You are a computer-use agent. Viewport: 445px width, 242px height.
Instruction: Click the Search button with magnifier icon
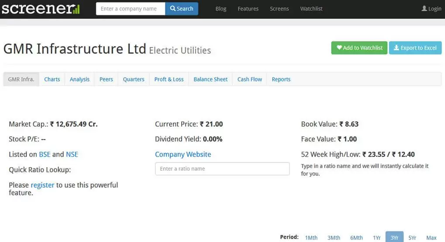(x=182, y=9)
